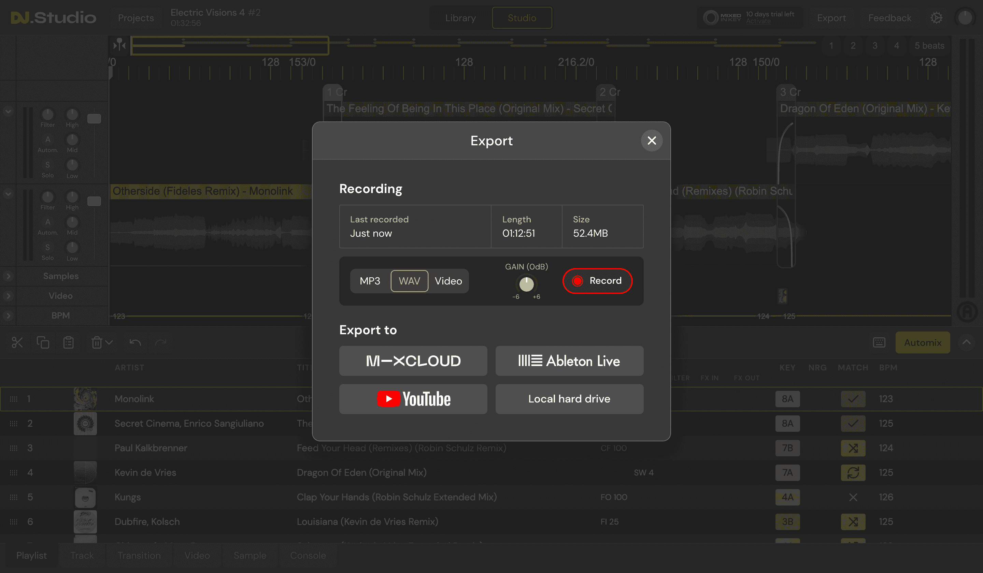This screenshot has height=573, width=983.
Task: Close the Export dialog
Action: coord(652,141)
